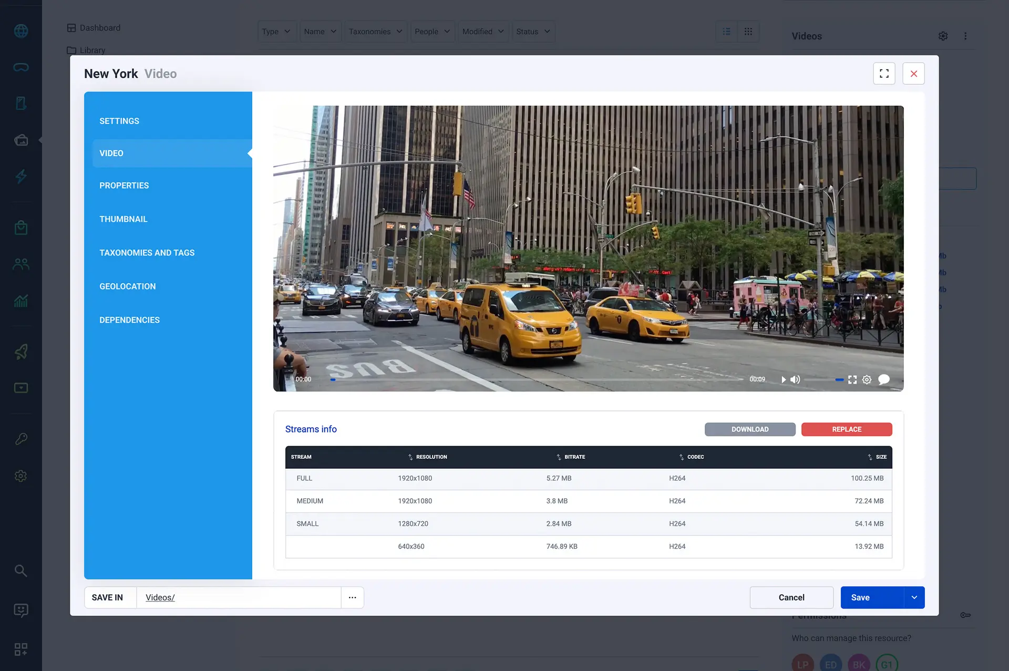Open the analytics chart icon in sidebar
This screenshot has height=671, width=1009.
coord(21,300)
